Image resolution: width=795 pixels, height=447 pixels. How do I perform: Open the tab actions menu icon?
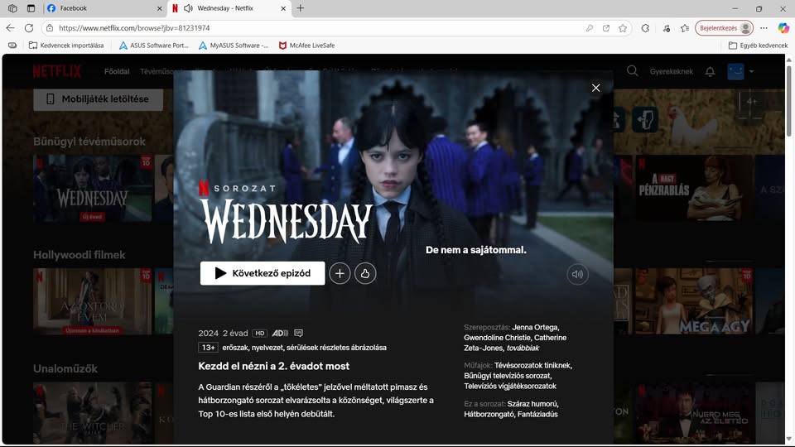(31, 8)
